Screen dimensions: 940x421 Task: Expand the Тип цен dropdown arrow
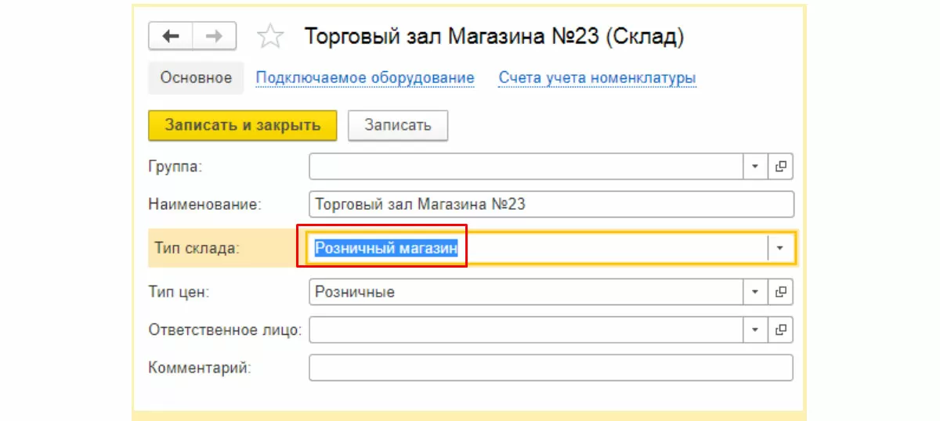point(755,292)
